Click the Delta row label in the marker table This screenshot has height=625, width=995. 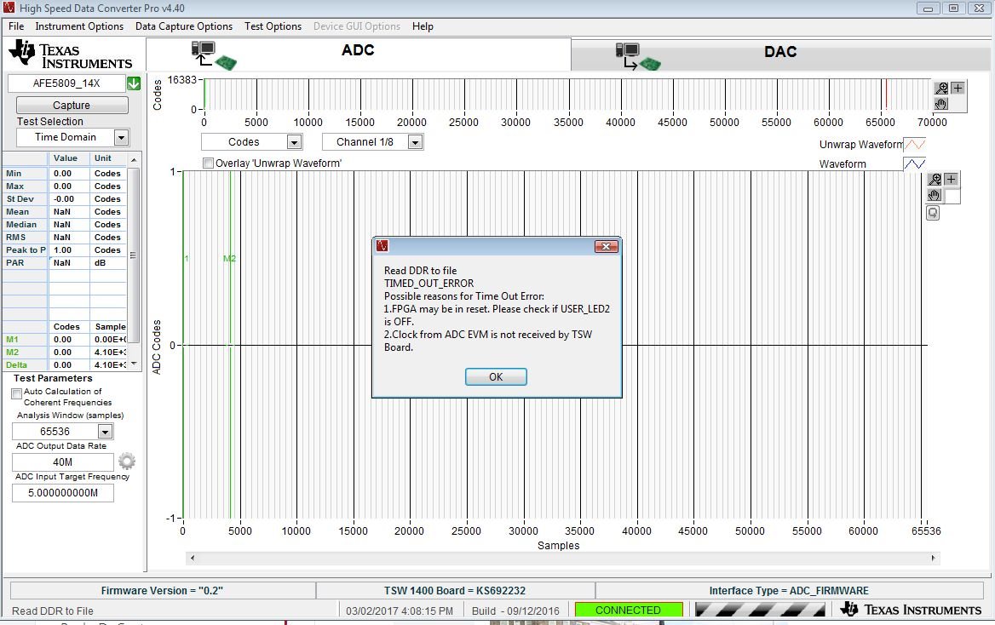(x=16, y=364)
